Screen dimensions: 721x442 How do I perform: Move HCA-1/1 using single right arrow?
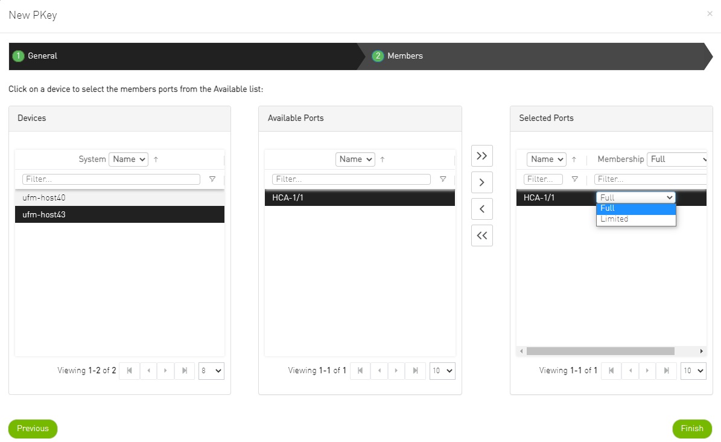481,182
